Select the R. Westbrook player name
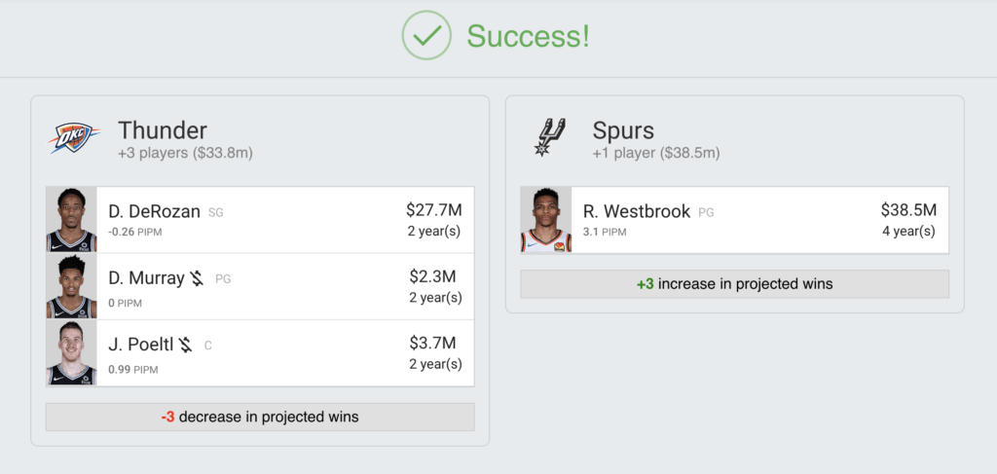The height and width of the screenshot is (474, 997). coord(637,211)
